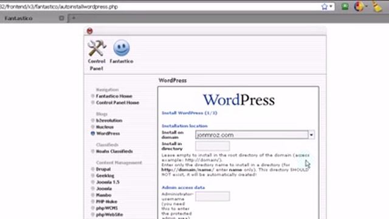Expand domain list with the arrow button
Viewport: 389px width, 219px height.
point(311,135)
